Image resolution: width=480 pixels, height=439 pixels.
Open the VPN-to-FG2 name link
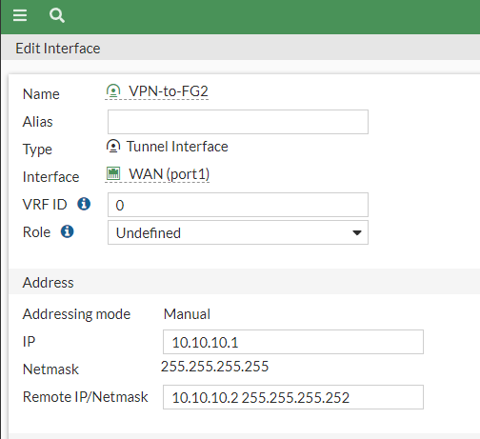tap(169, 91)
